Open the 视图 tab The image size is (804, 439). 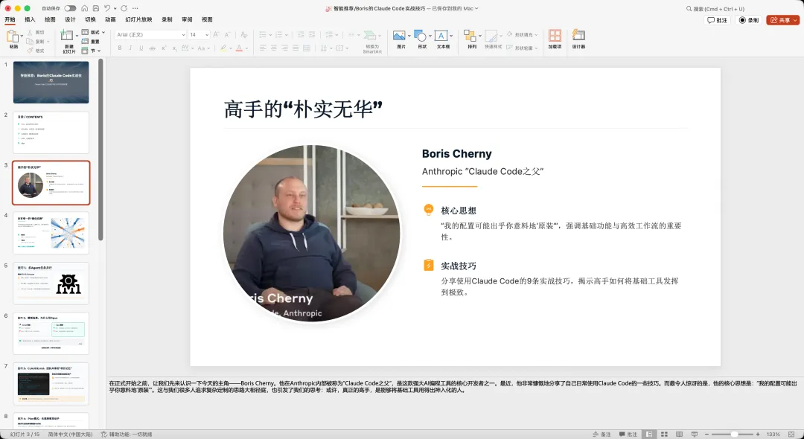coord(207,19)
